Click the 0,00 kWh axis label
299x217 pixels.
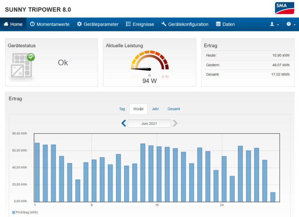(20, 201)
